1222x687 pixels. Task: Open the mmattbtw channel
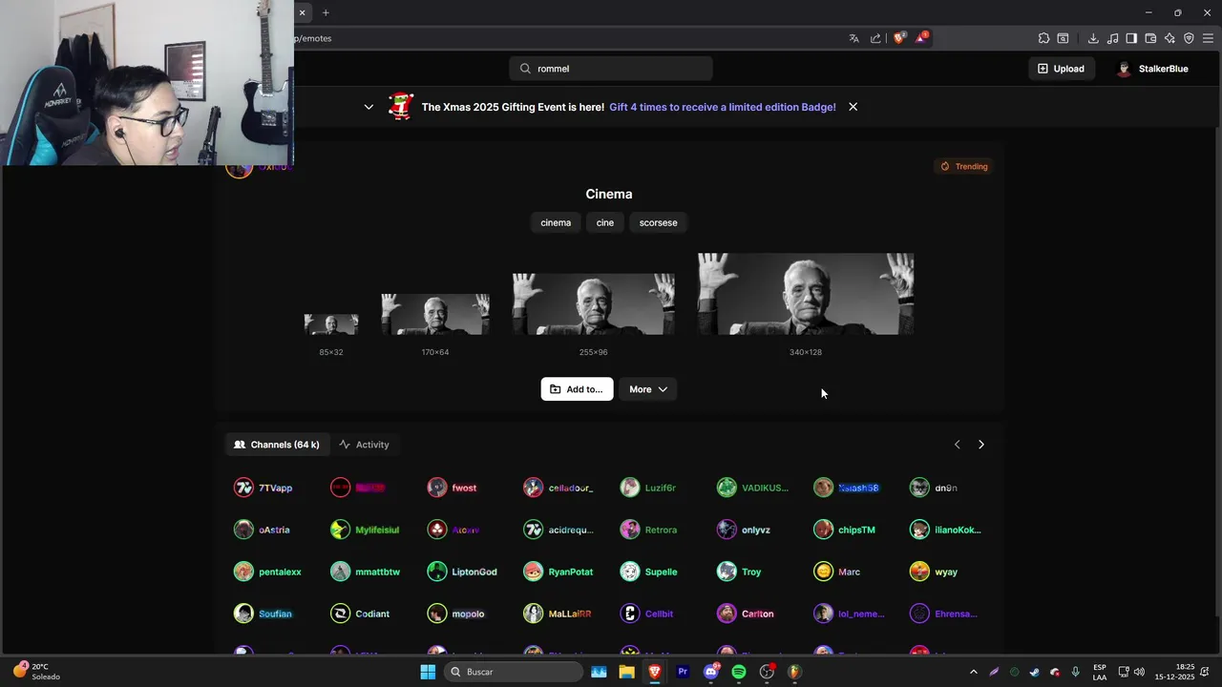pos(365,572)
